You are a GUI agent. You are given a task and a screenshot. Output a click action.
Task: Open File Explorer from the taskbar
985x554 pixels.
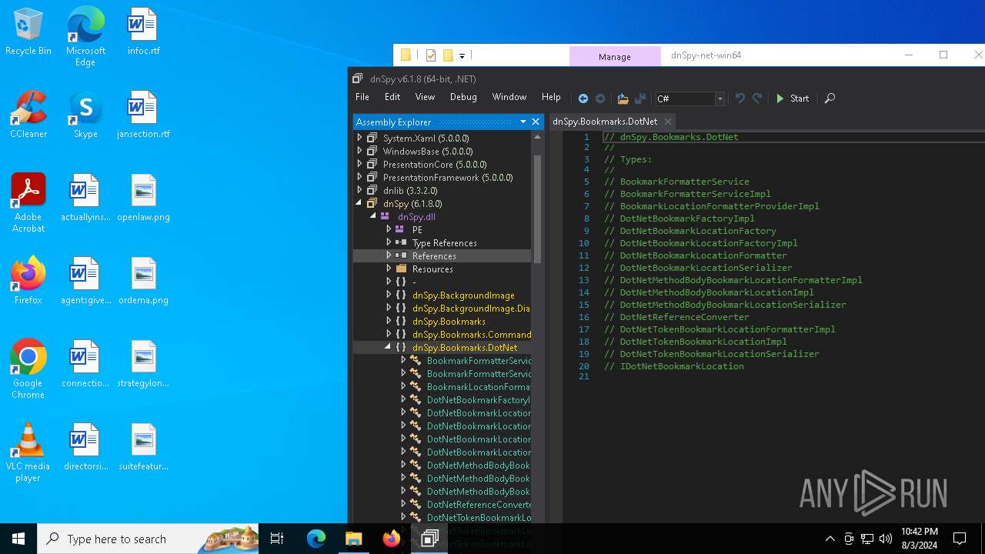353,539
